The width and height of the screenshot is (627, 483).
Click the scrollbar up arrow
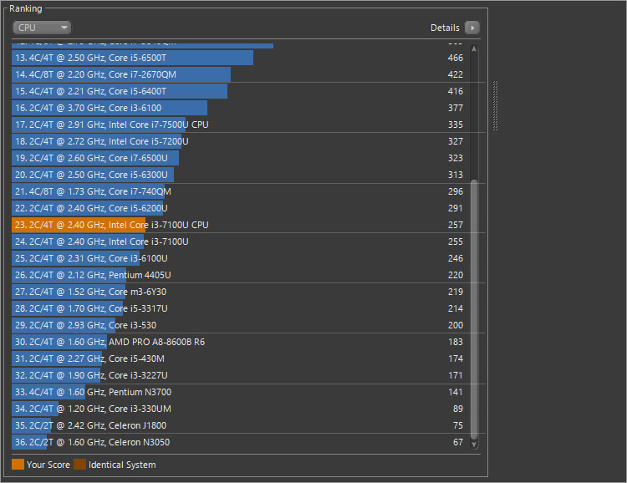pyautogui.click(x=474, y=49)
